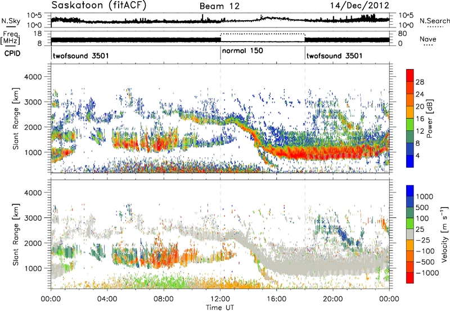
Task: Click the gray segment of velocity color bar
Action: (410, 235)
